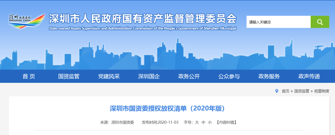The image size is (335, 135).
Task: Open 首页 in the main navigation bar
Action: (29, 76)
